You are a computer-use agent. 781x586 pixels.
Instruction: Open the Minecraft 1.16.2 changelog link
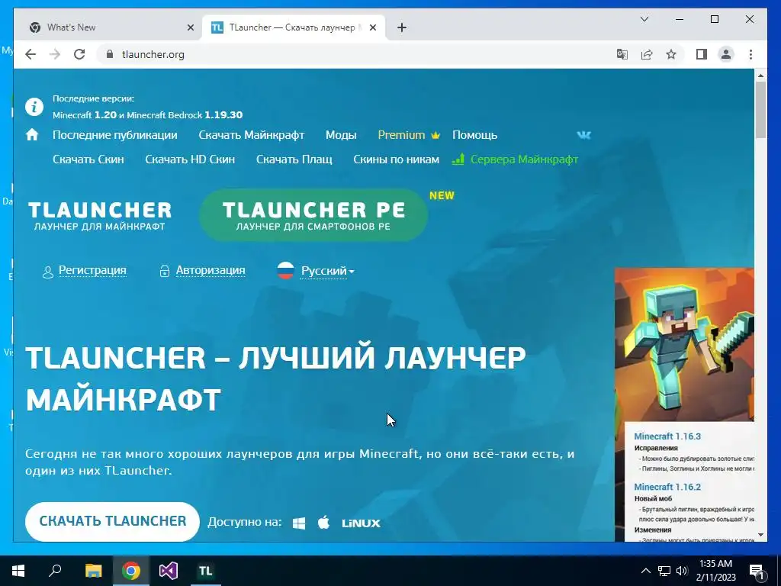pyautogui.click(x=667, y=487)
